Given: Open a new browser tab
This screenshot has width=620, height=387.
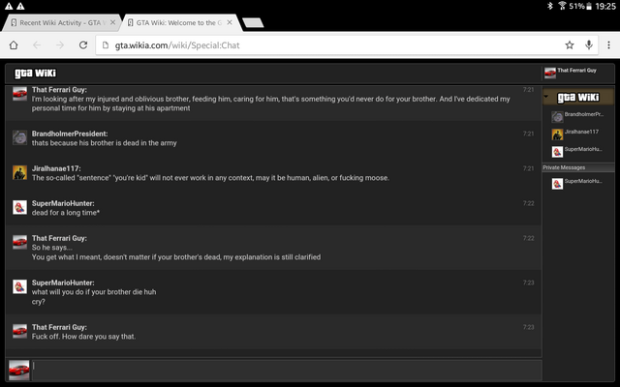Looking at the screenshot, I should [x=253, y=23].
